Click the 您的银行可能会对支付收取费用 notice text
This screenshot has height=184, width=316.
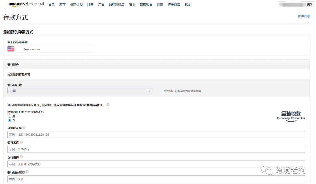point(183,91)
